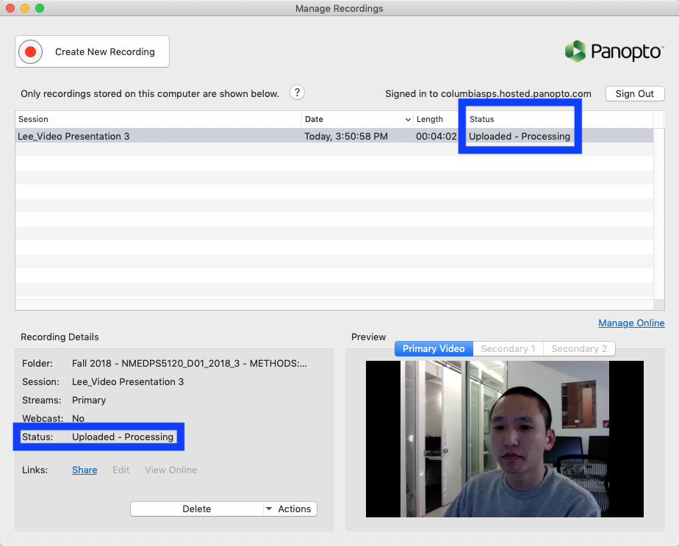Switch to the Secondary 1 preview tab
The image size is (679, 546).
[x=508, y=348]
